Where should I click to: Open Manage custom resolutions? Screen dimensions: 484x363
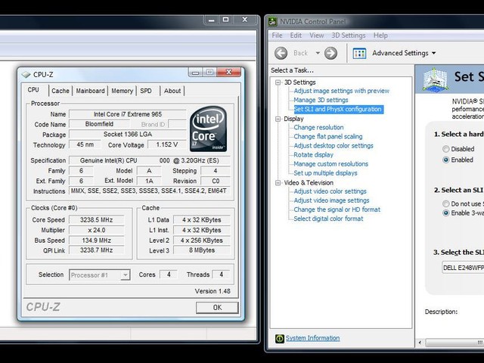click(331, 164)
